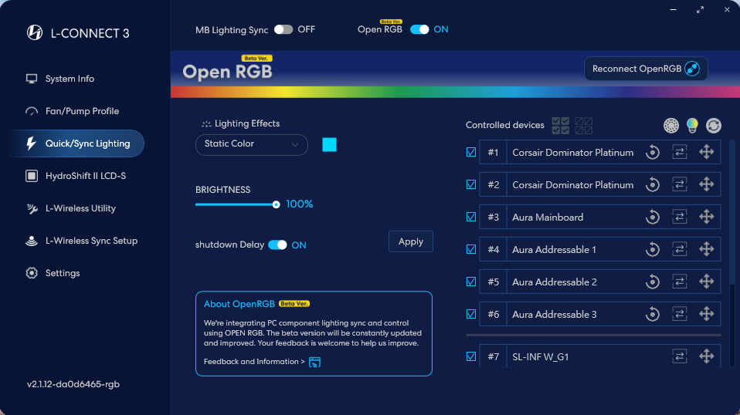Click the dotted circle LED icon
This screenshot has height=415, width=740.
672,125
